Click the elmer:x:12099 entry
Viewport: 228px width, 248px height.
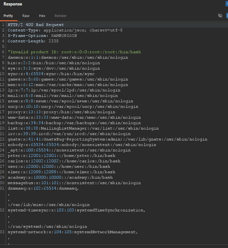[61, 172]
